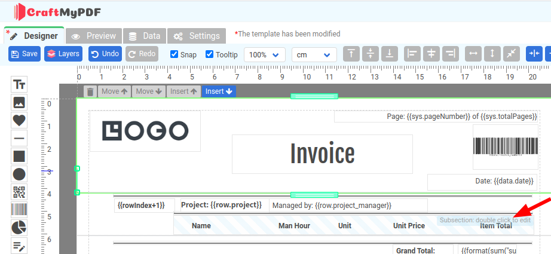
Task: Switch to the Preview tab
Action: tap(93, 36)
